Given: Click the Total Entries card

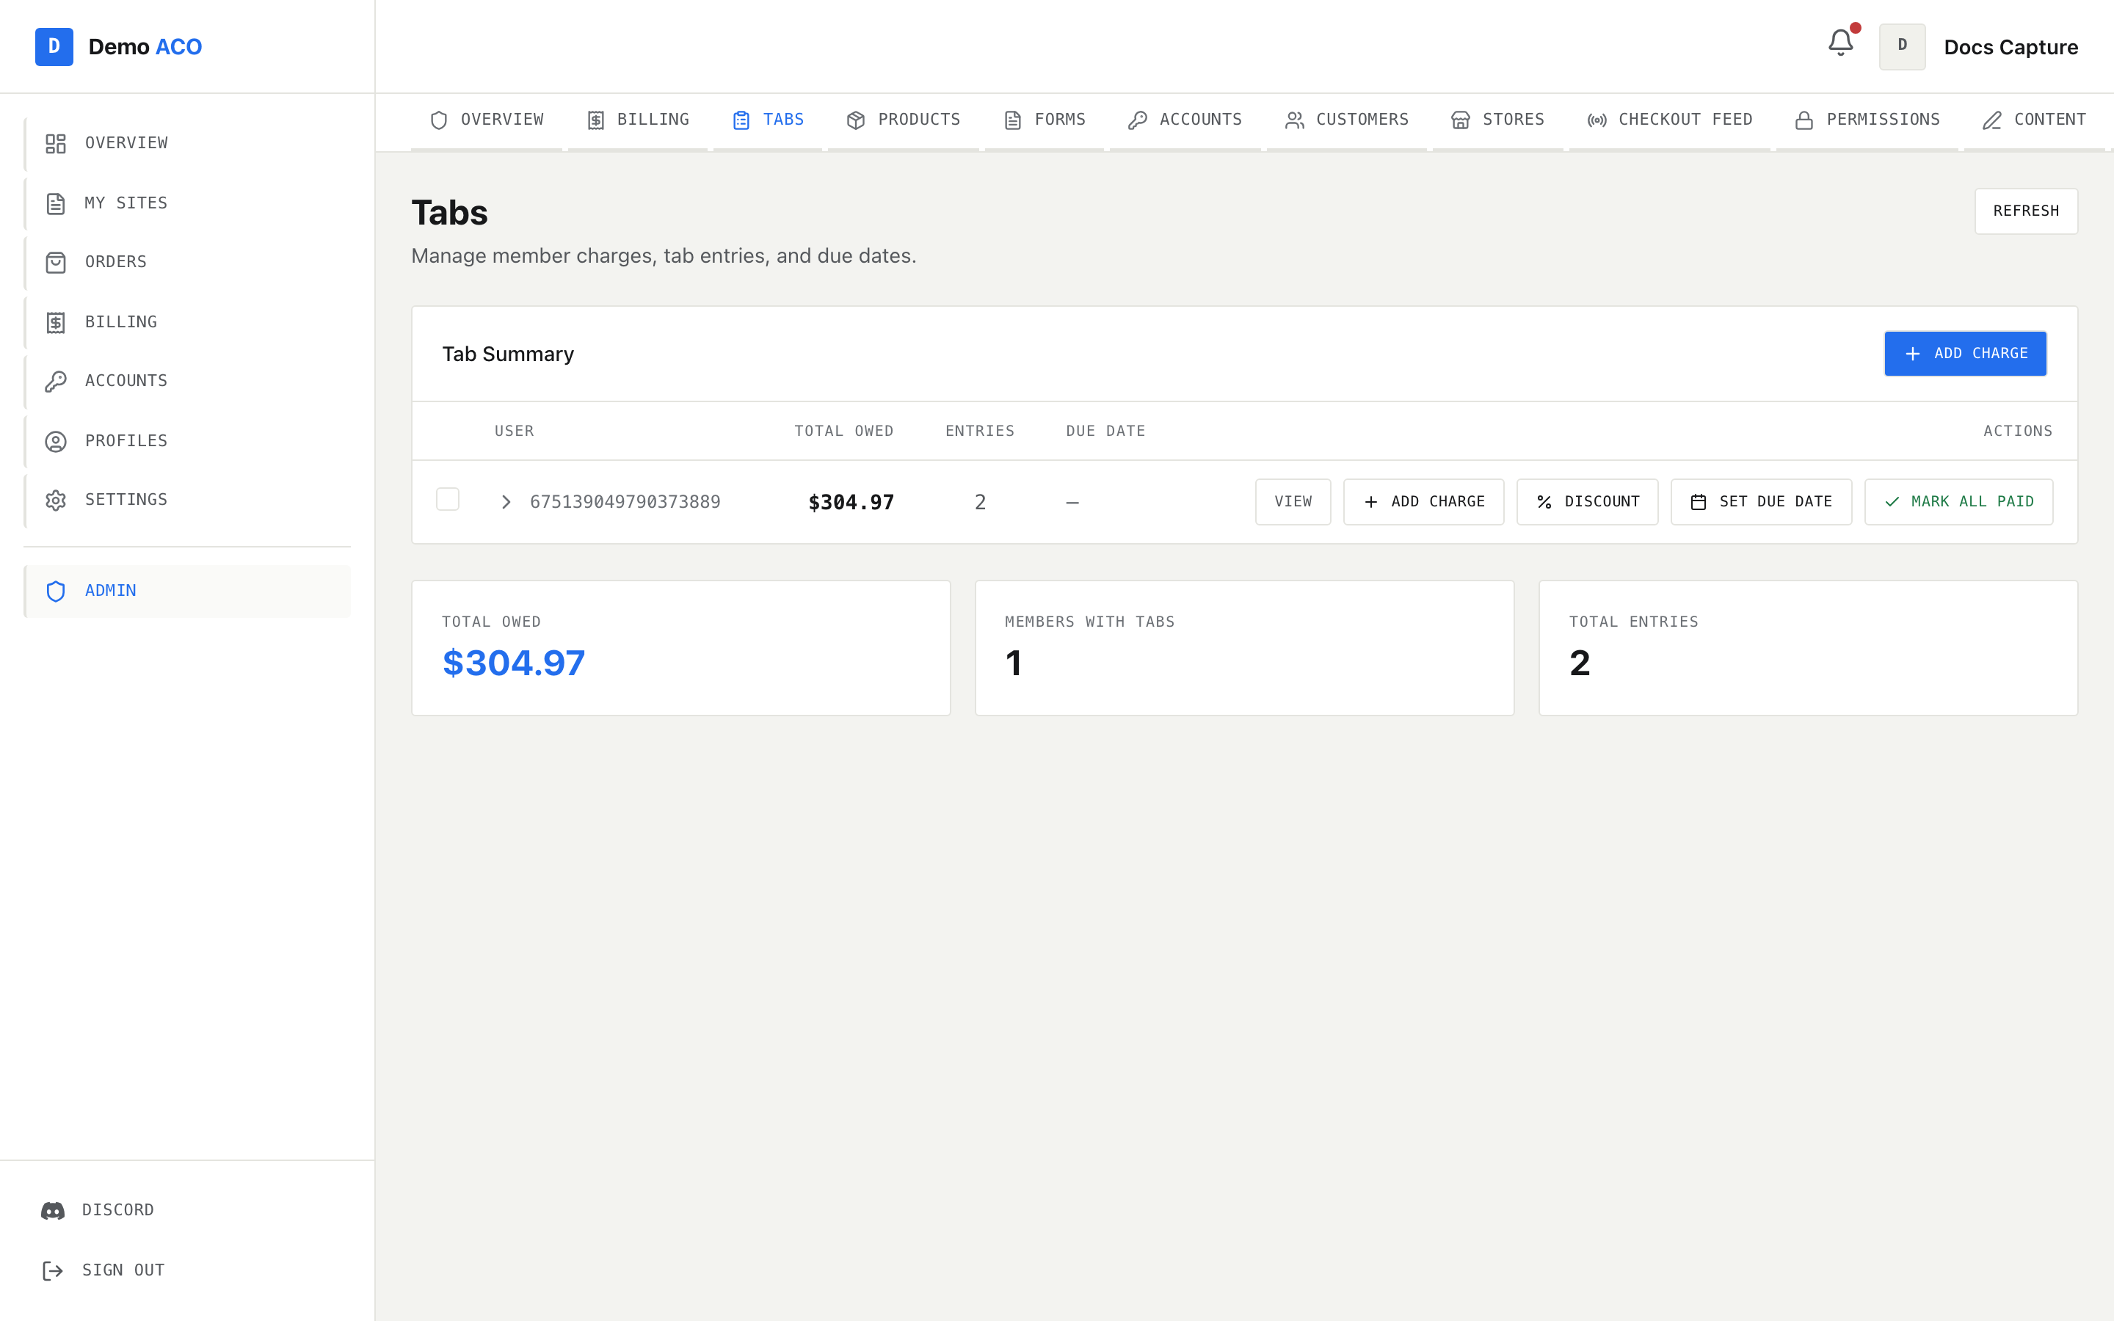Looking at the screenshot, I should pos(1807,648).
